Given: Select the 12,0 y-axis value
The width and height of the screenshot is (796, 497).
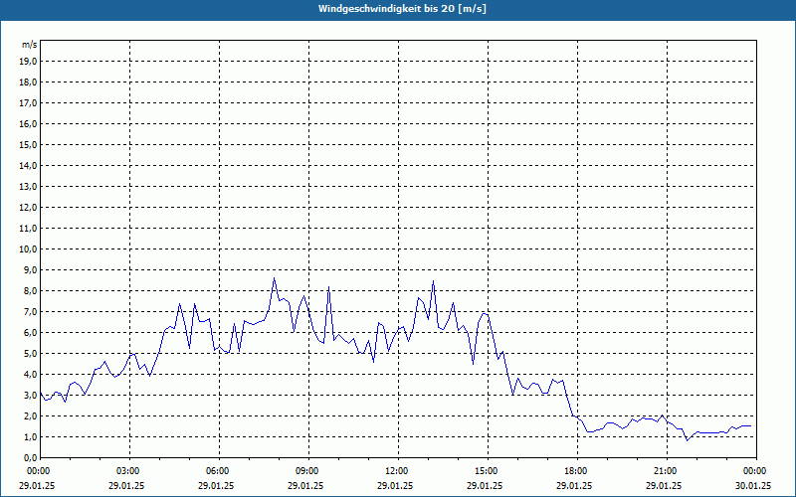Looking at the screenshot, I should coord(28,208).
